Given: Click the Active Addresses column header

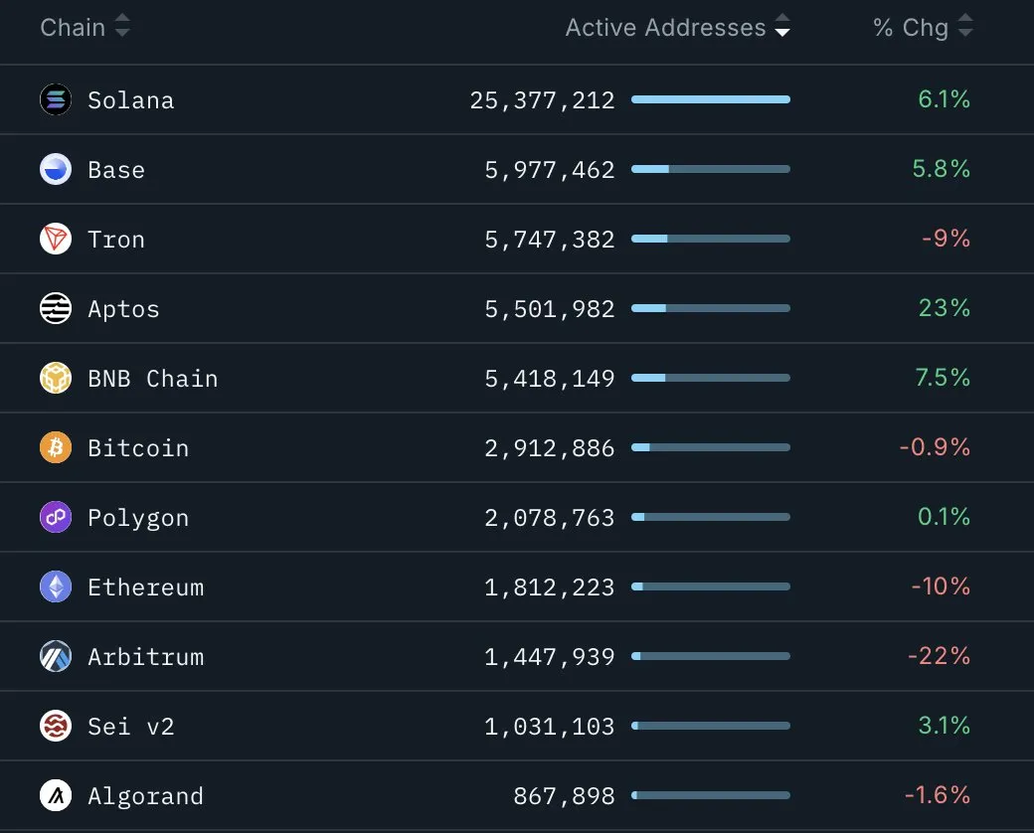Looking at the screenshot, I should pos(665,27).
